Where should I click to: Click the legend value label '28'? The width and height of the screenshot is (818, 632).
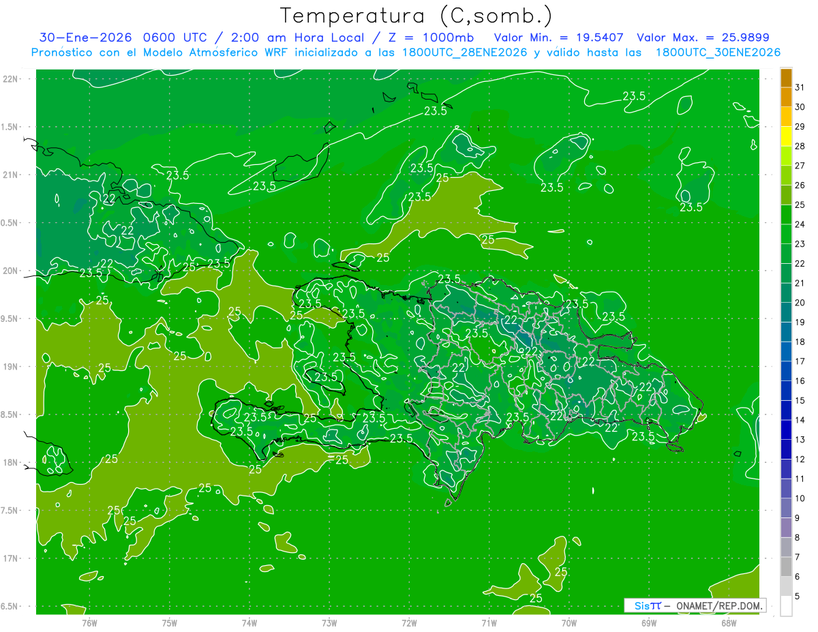[x=800, y=146]
